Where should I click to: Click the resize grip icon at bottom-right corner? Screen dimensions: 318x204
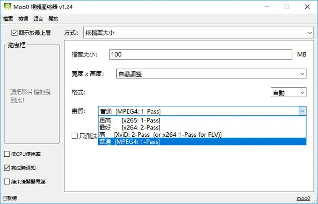[315, 201]
